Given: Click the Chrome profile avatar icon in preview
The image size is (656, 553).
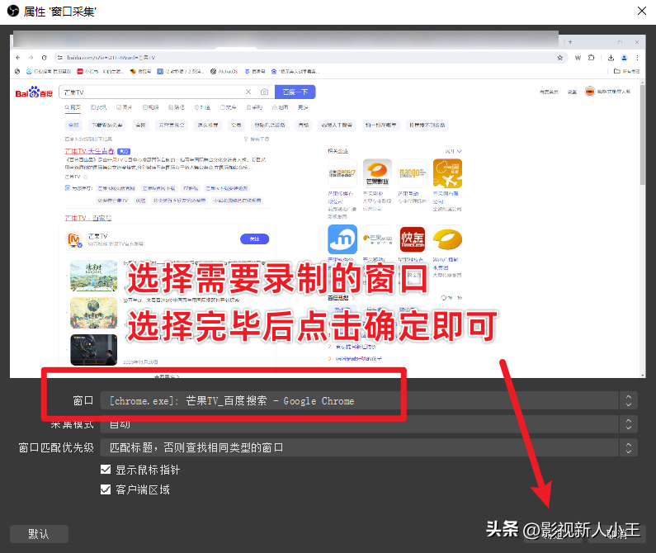Looking at the screenshot, I should (624, 58).
